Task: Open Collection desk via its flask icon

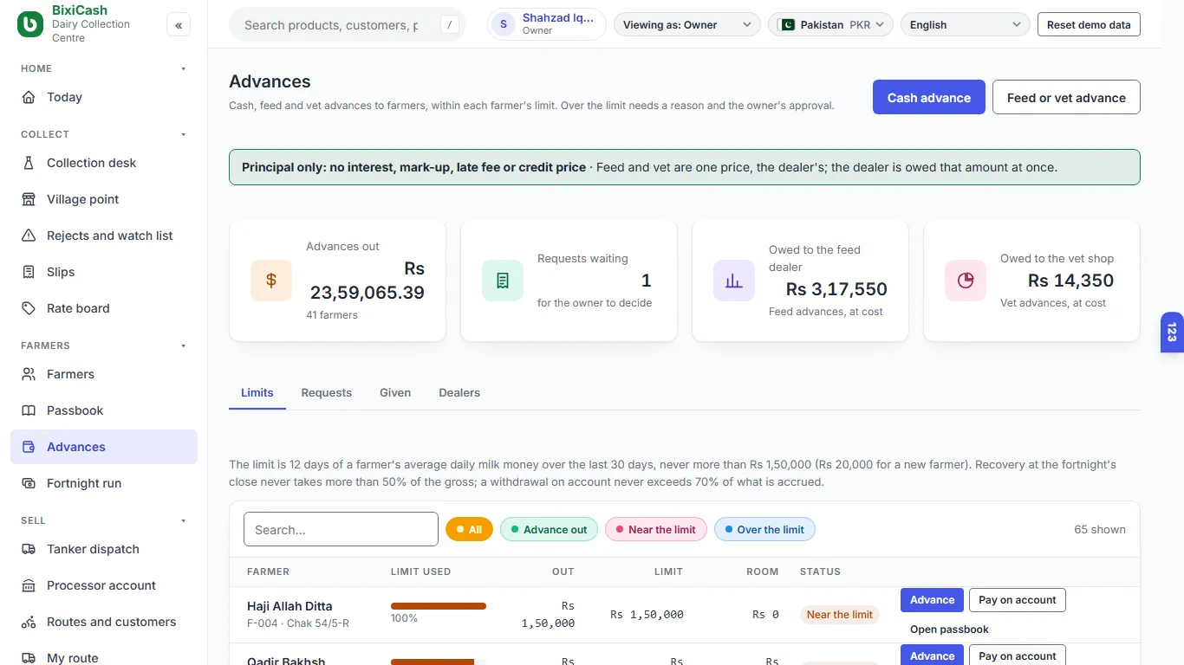Action: (x=29, y=163)
